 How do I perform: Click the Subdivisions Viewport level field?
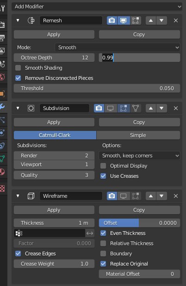coord(54,164)
